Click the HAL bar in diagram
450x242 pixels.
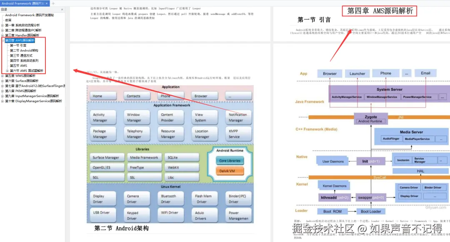[x=420, y=171]
